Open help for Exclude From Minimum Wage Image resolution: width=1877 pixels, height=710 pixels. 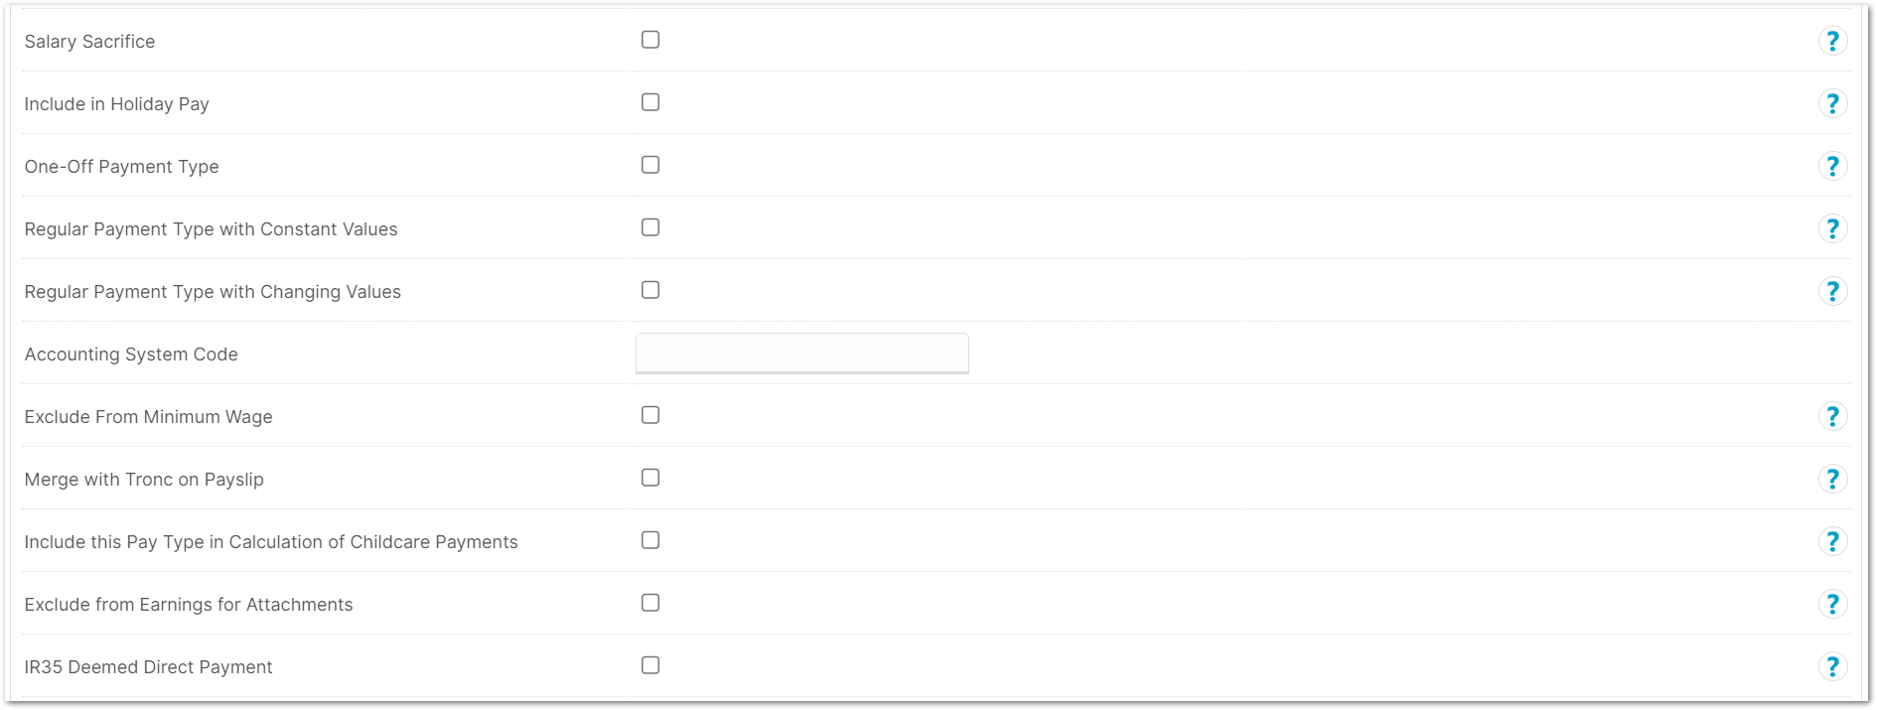click(1832, 417)
